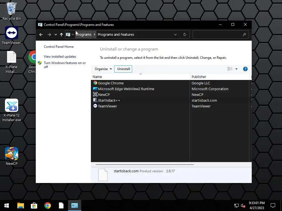This screenshot has height=211, width=282.
Task: Expand the chevron after Programs in breadcrumb
Action: (x=94, y=34)
